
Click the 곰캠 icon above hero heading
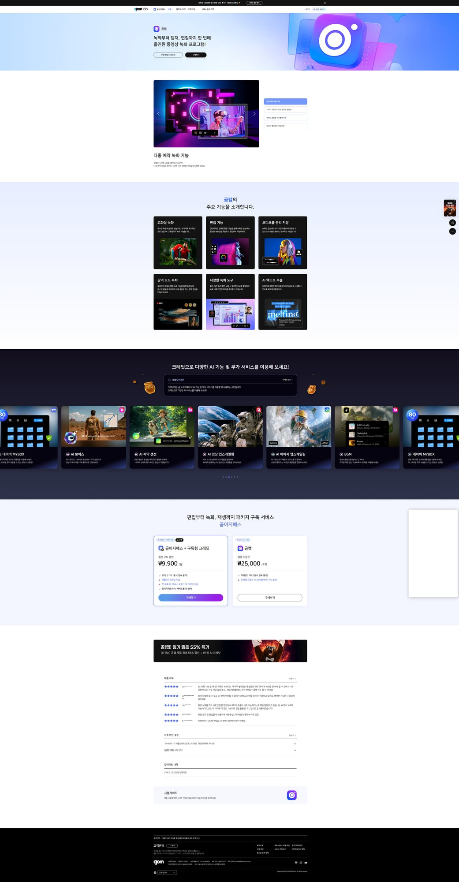click(157, 29)
